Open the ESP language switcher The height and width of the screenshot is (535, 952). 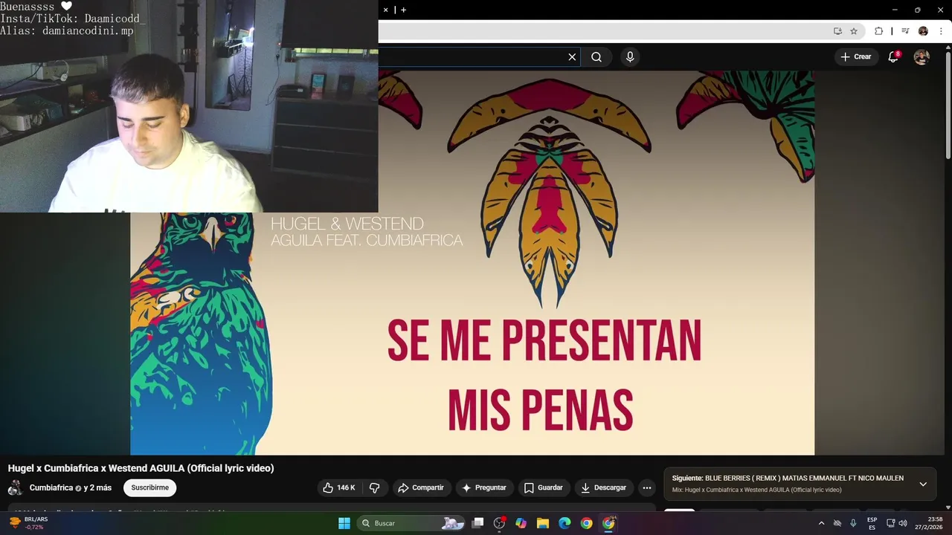pos(872,523)
